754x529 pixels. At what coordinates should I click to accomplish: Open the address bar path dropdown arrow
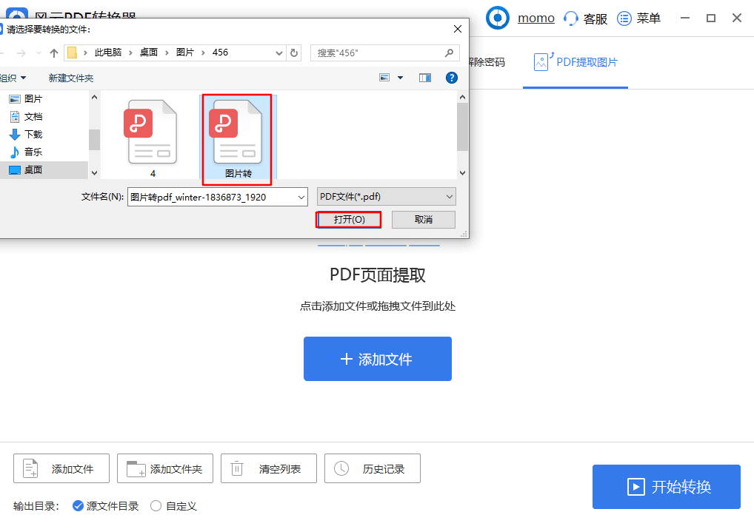point(278,53)
